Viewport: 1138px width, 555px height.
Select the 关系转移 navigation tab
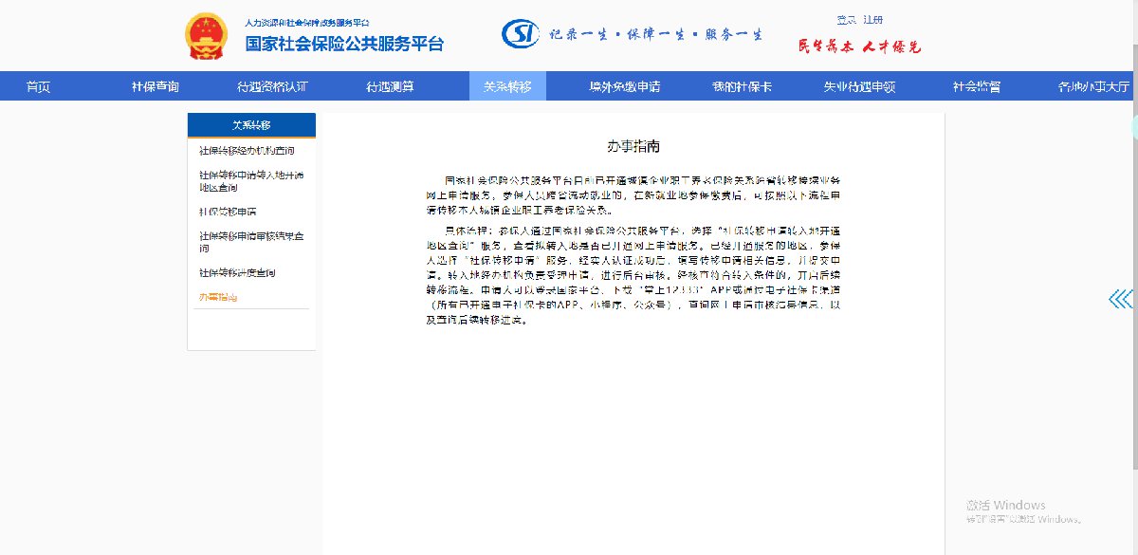pos(507,86)
